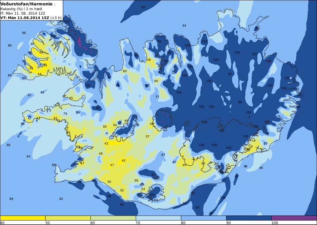Click the '100' tick label on the color scale

(275, 223)
